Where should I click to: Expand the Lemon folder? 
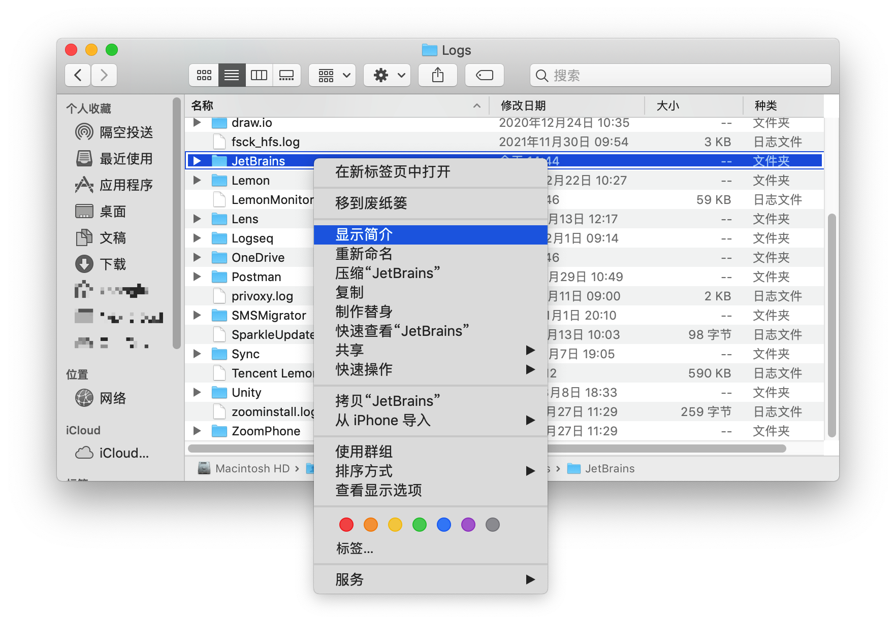(197, 180)
